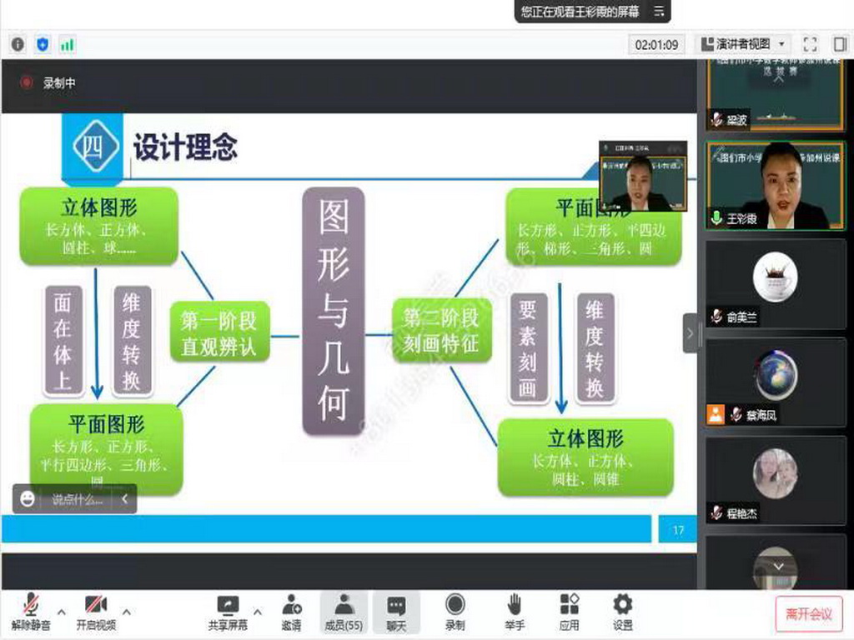The width and height of the screenshot is (854, 640).
Task: Leave the meeting via 离开会议
Action: coord(809,614)
